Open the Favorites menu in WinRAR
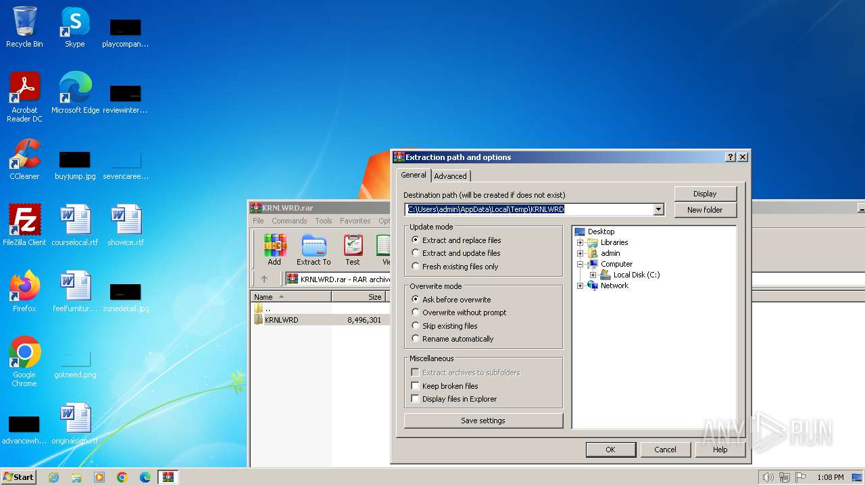 pos(355,221)
